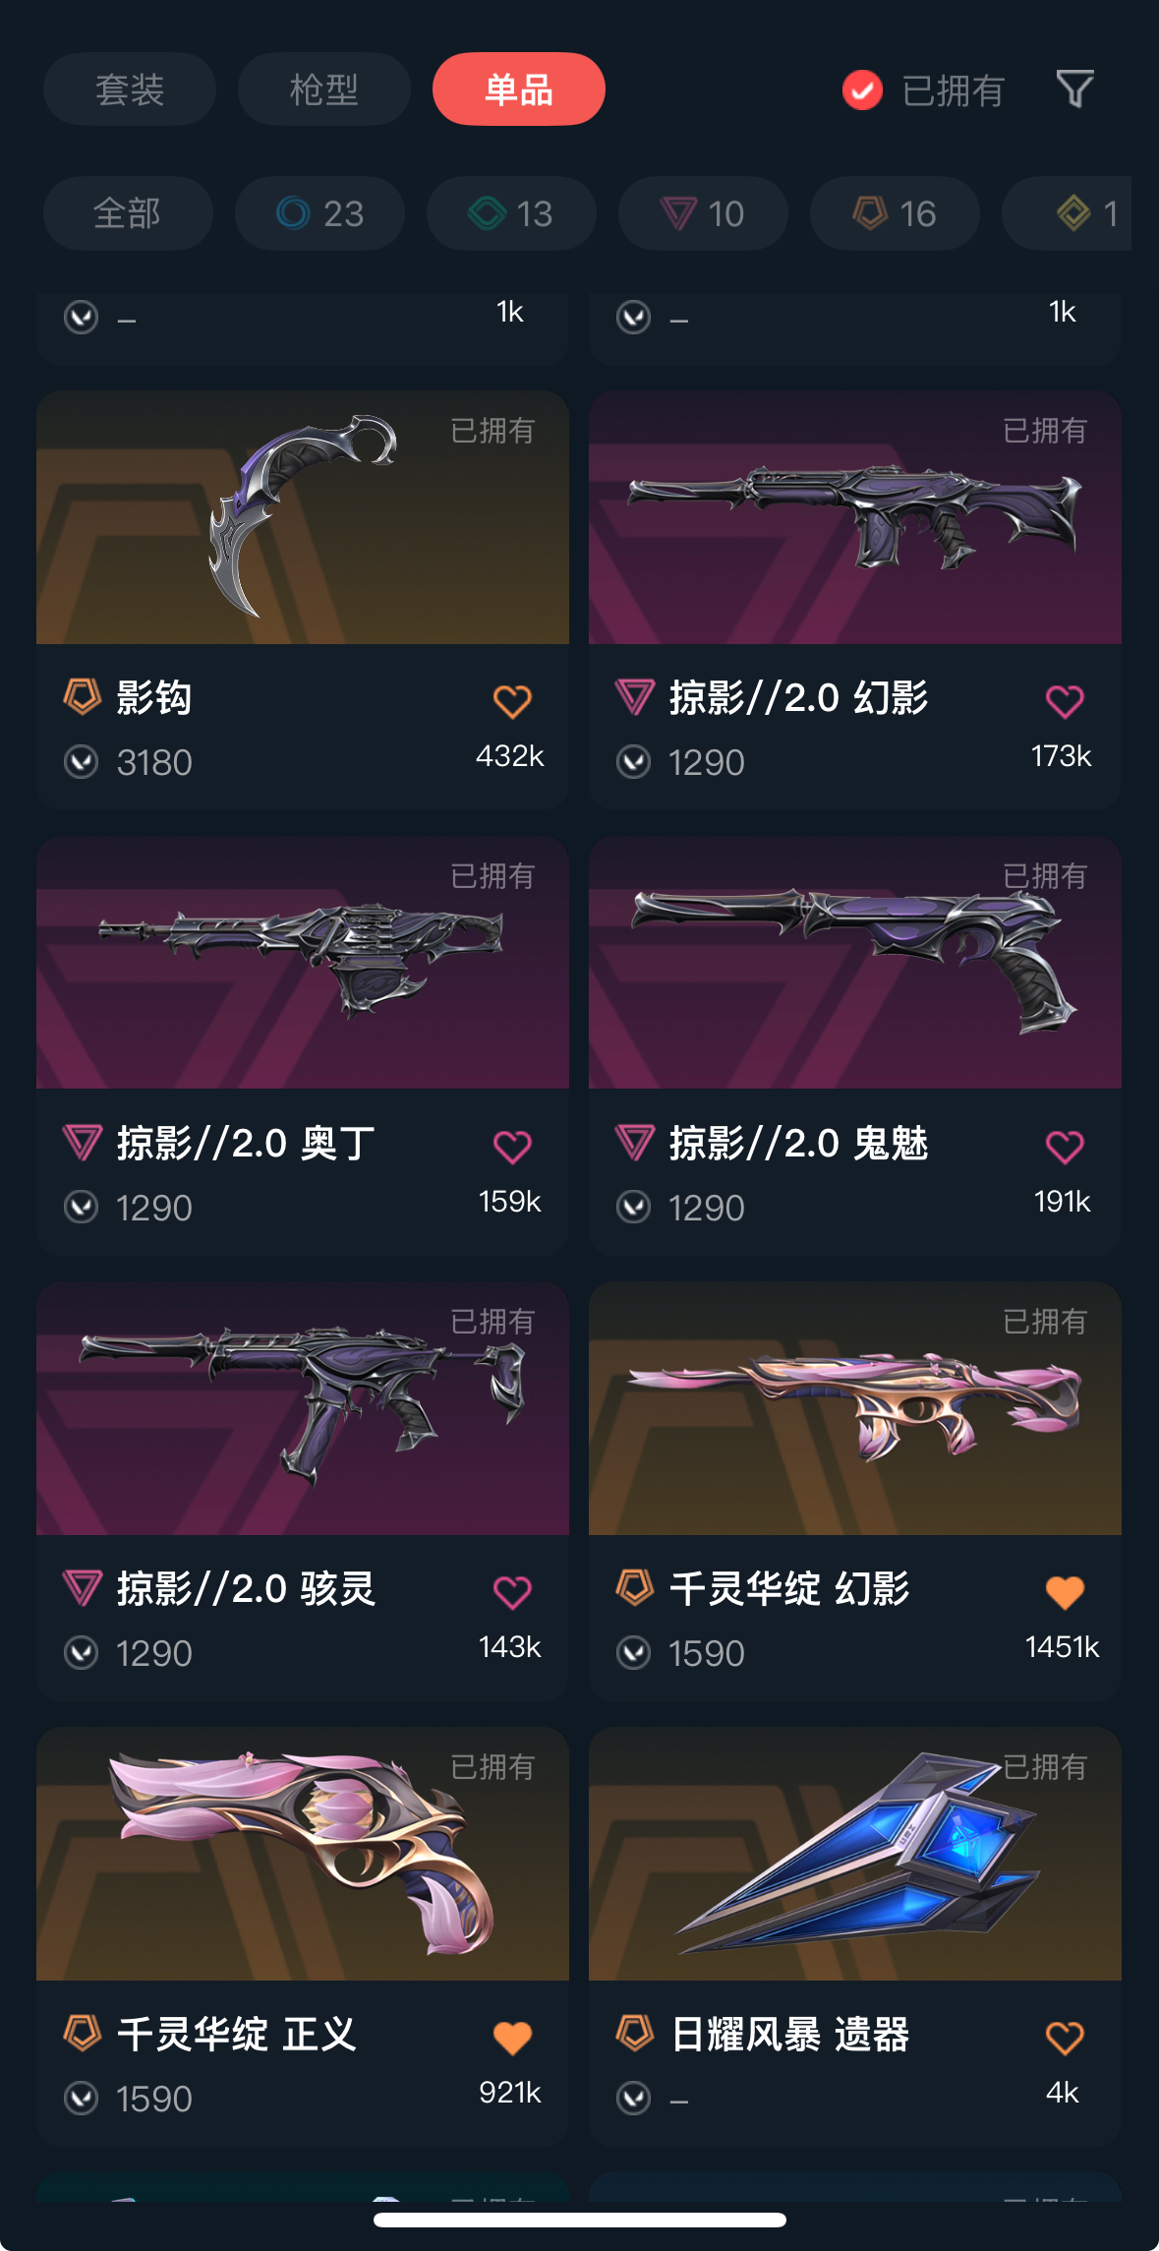Favorite the 掠影//2.0 幻影 heart

[x=1065, y=702]
